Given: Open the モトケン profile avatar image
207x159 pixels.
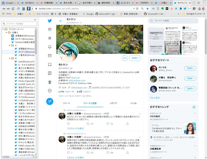Looking at the screenshot, I should click(x=68, y=52).
